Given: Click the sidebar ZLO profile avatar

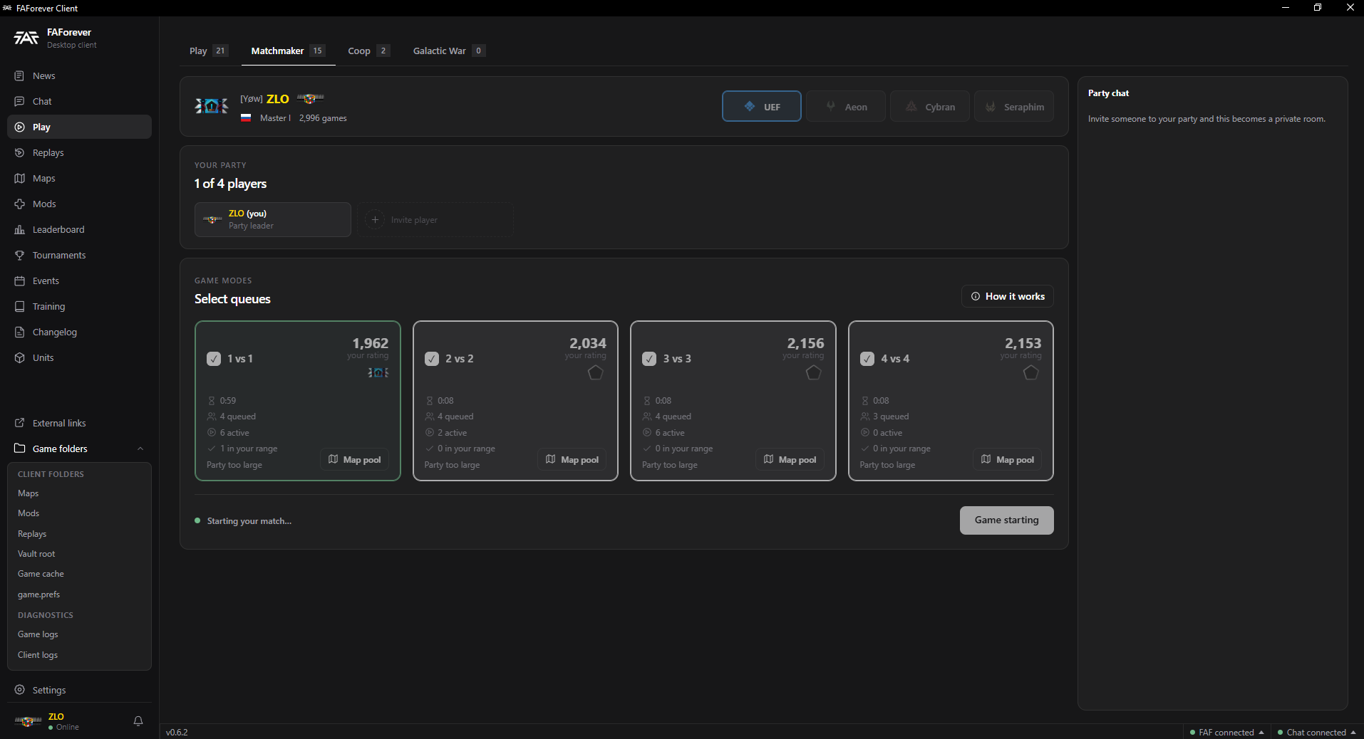Looking at the screenshot, I should point(28,721).
